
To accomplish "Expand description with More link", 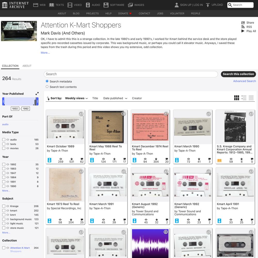I will pyautogui.click(x=45, y=53).
